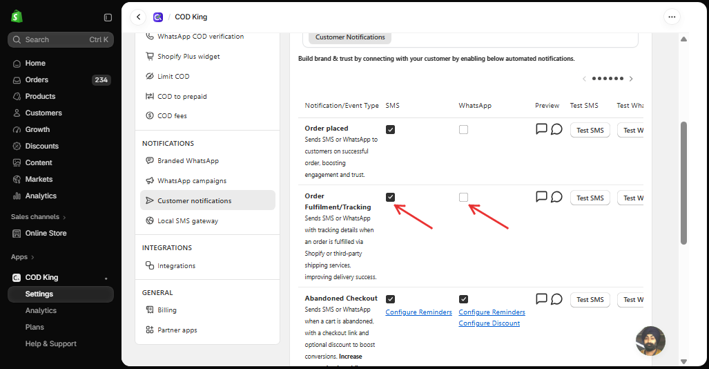Screen dimensions: 709x369
Task: Click the vertical scrollbar thumb
Action: pos(683,183)
